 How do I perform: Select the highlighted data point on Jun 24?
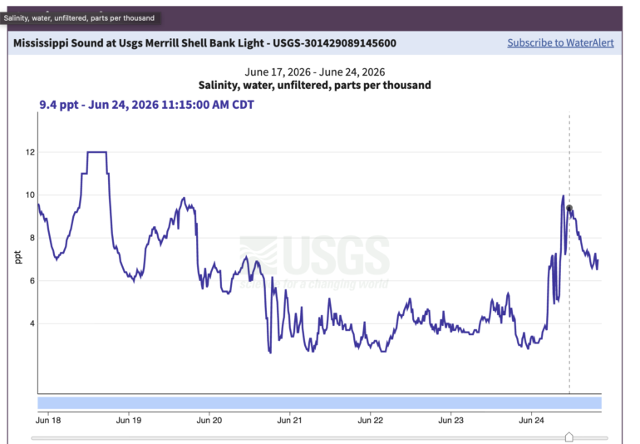point(569,208)
